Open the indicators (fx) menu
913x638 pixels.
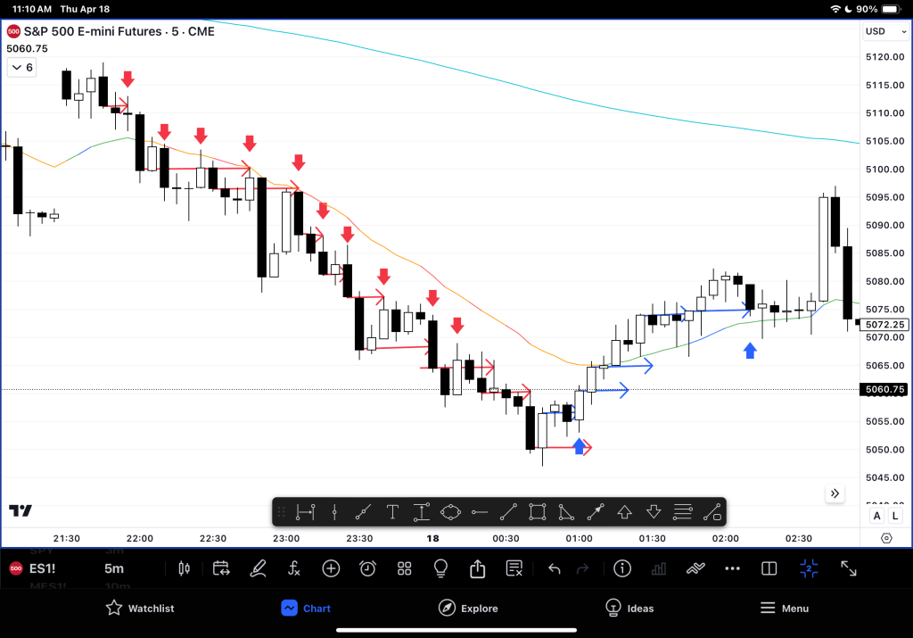point(294,568)
